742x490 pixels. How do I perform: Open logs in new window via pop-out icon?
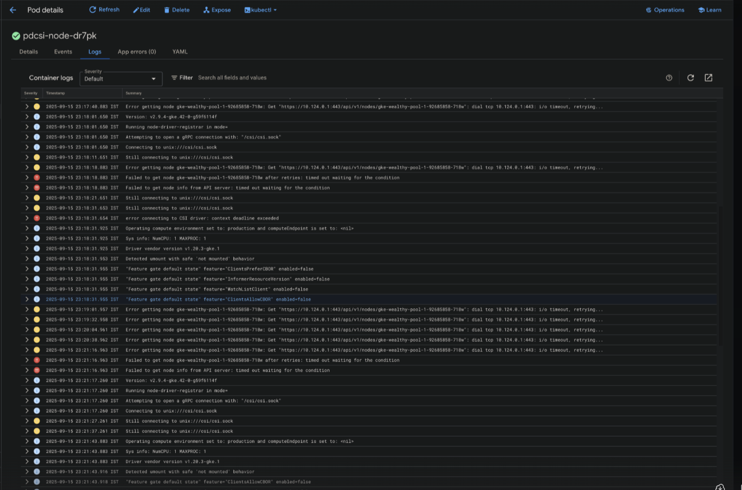(x=708, y=77)
